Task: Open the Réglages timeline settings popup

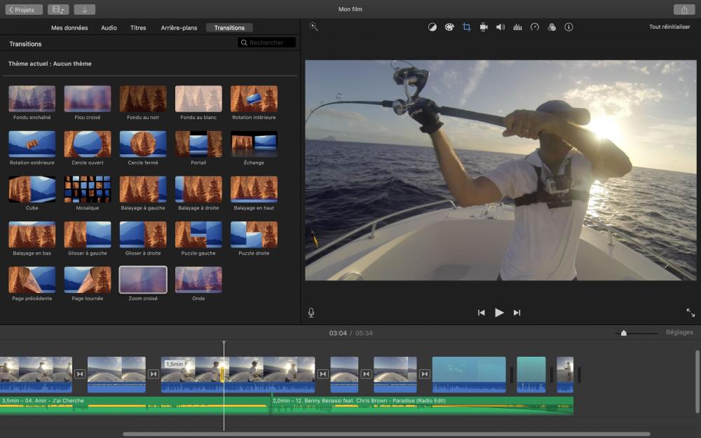Action: pos(679,332)
